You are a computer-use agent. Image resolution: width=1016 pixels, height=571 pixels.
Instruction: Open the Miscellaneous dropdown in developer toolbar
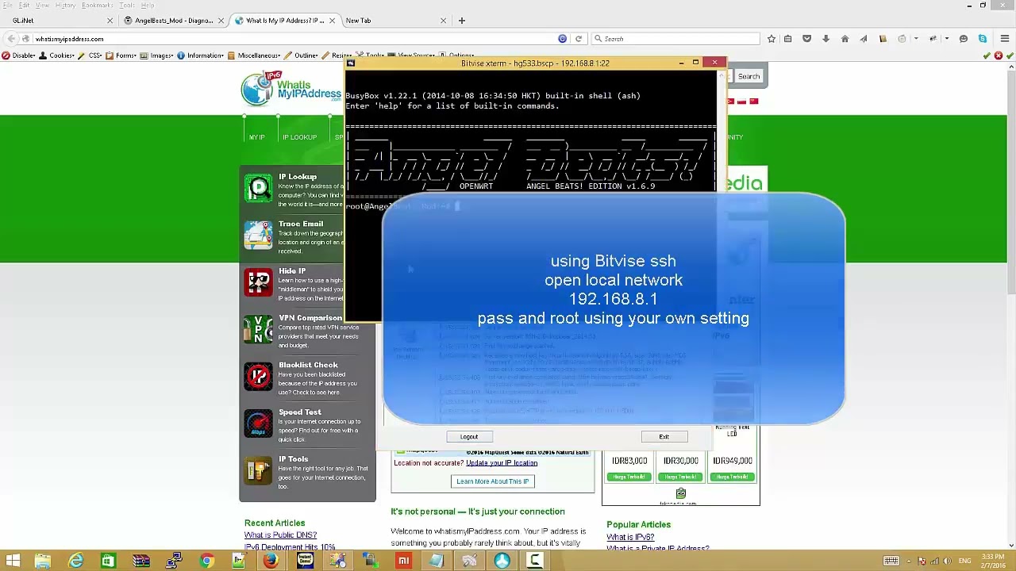pyautogui.click(x=256, y=56)
